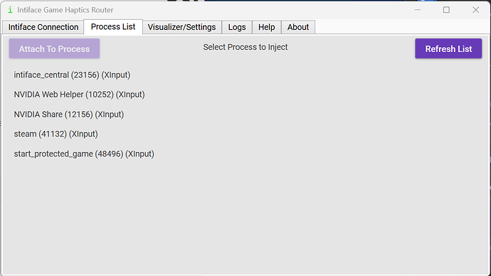The image size is (491, 276).
Task: Choose NVIDIA Share (12156) process
Action: pyautogui.click(x=69, y=115)
